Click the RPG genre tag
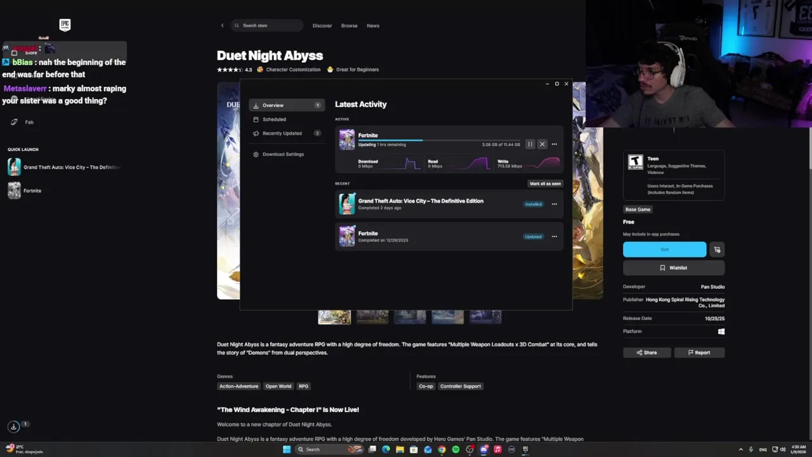The image size is (812, 457). [x=303, y=386]
